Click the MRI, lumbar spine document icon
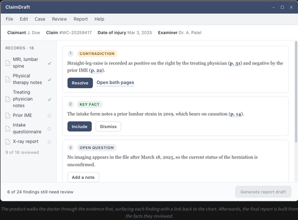 point(8,63)
